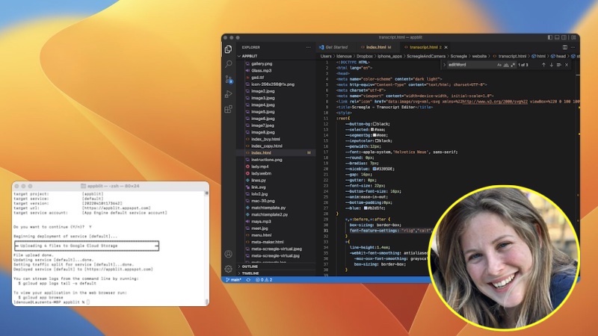Viewport: 598px width, 336px height.
Task: Open maya.mp3 in the Explorer
Action: [261, 221]
